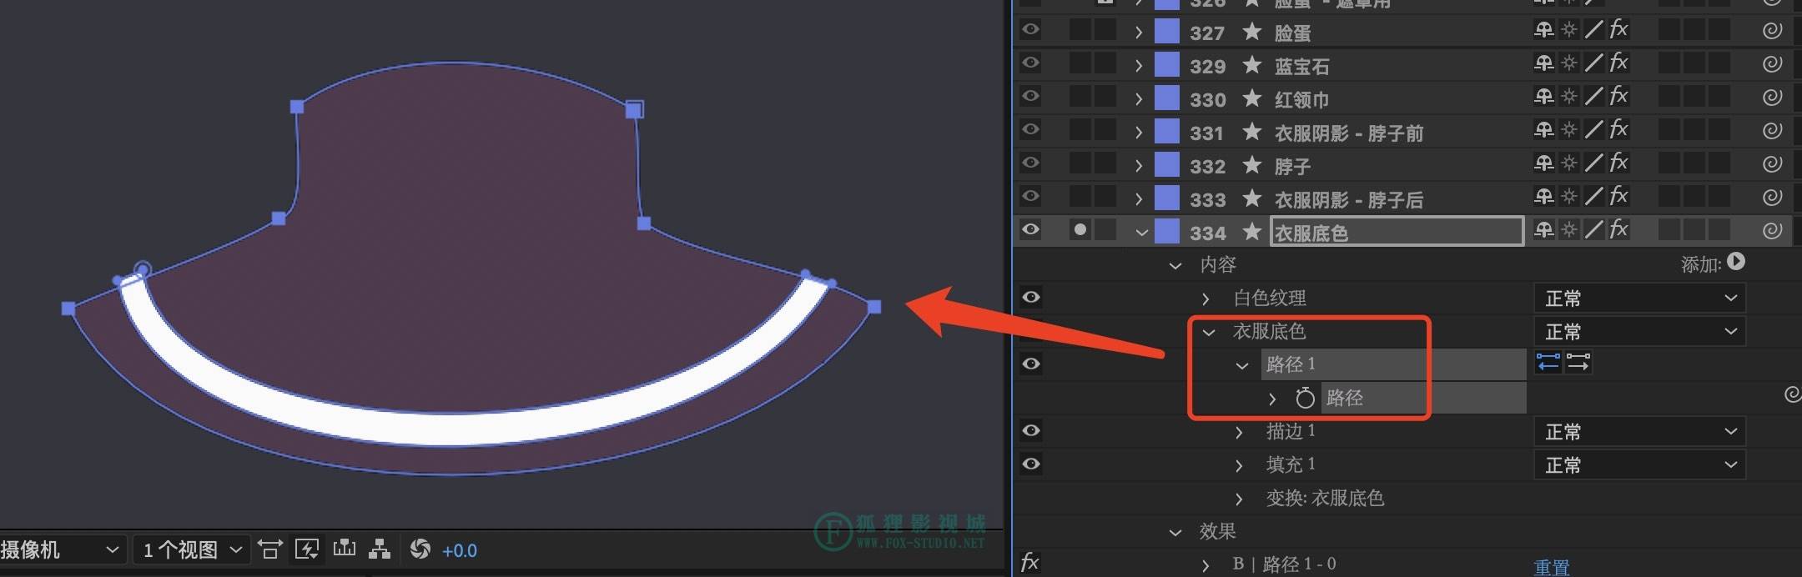The image size is (1802, 577).
Task: Click the 内容 row label
Action: click(1217, 264)
